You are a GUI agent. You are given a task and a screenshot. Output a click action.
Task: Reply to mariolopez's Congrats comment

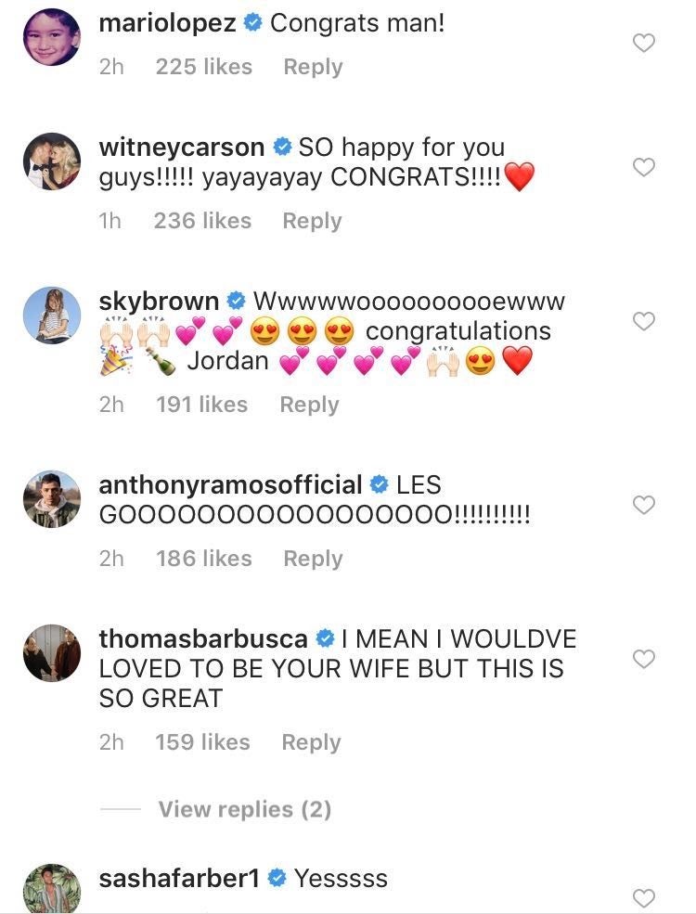[x=313, y=67]
